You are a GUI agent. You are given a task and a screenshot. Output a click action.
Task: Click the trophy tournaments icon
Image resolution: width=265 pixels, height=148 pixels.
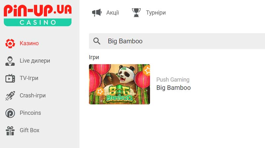136,13
